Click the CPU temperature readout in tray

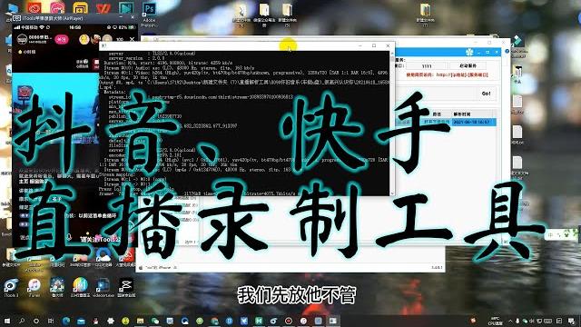(495, 321)
